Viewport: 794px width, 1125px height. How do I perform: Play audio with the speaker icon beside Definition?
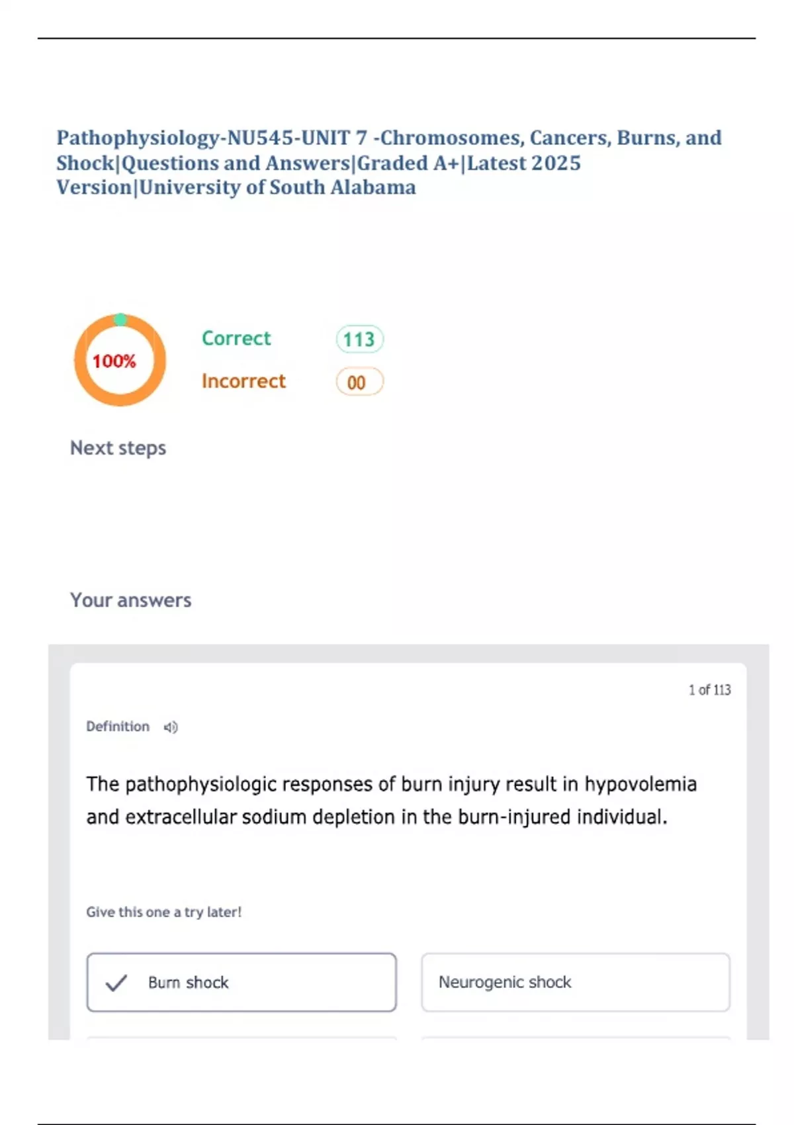[x=171, y=727]
